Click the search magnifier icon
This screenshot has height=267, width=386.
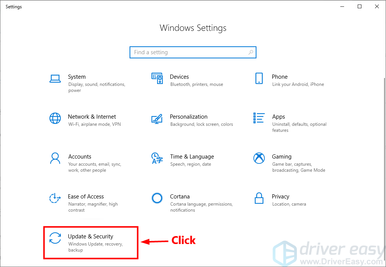[x=251, y=52]
